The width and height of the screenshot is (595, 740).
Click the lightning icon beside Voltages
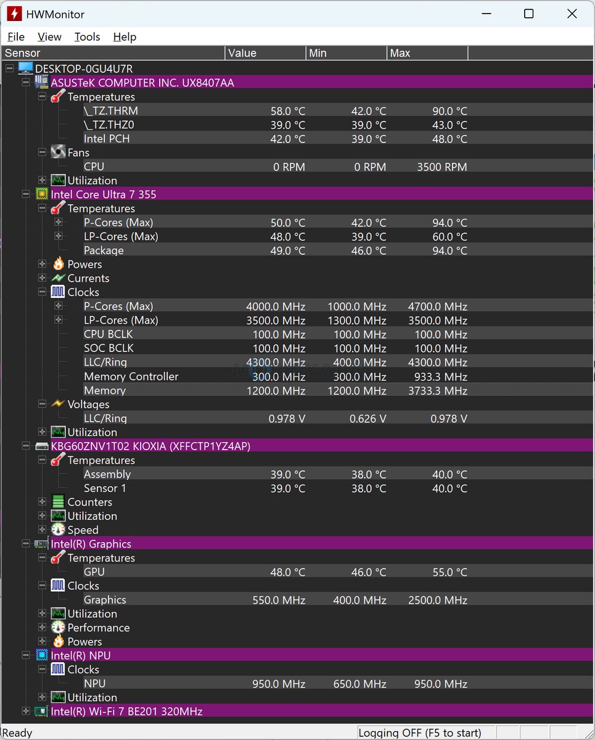58,404
